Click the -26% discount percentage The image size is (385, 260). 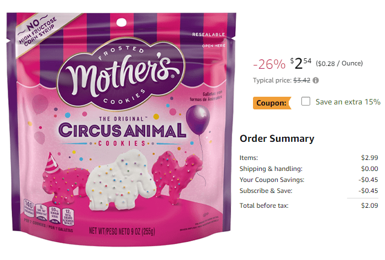(x=269, y=64)
